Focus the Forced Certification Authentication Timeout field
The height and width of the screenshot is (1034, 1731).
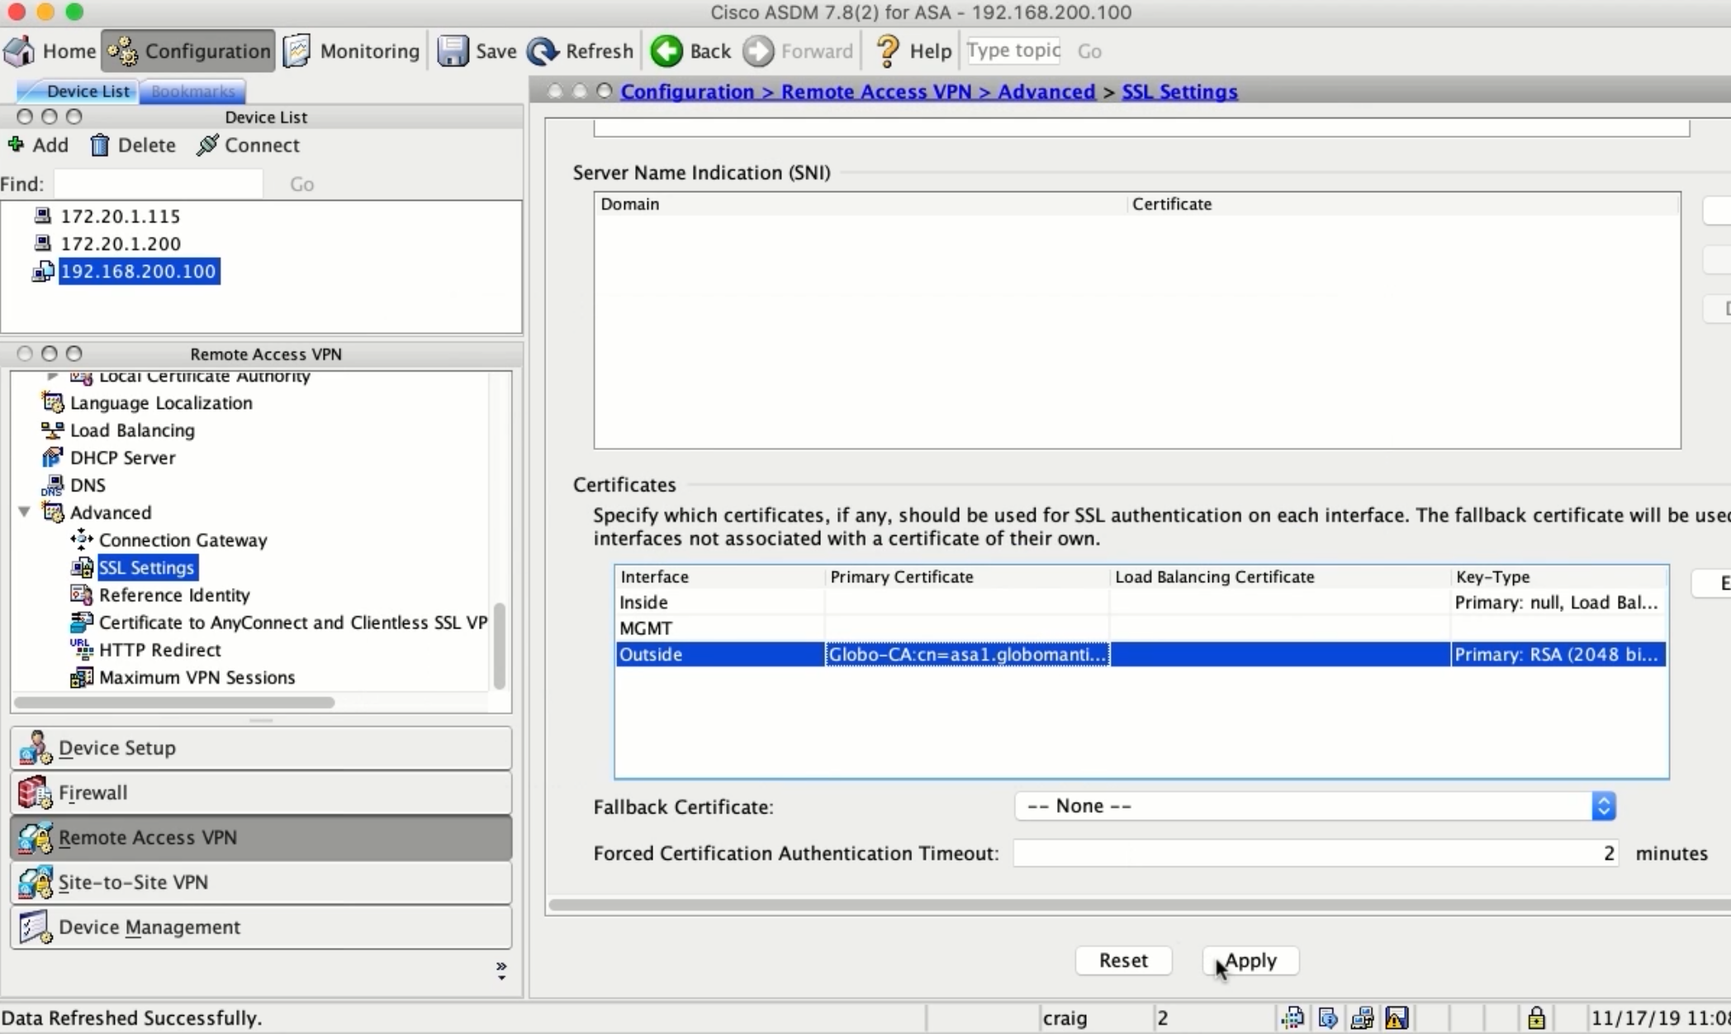click(x=1316, y=853)
